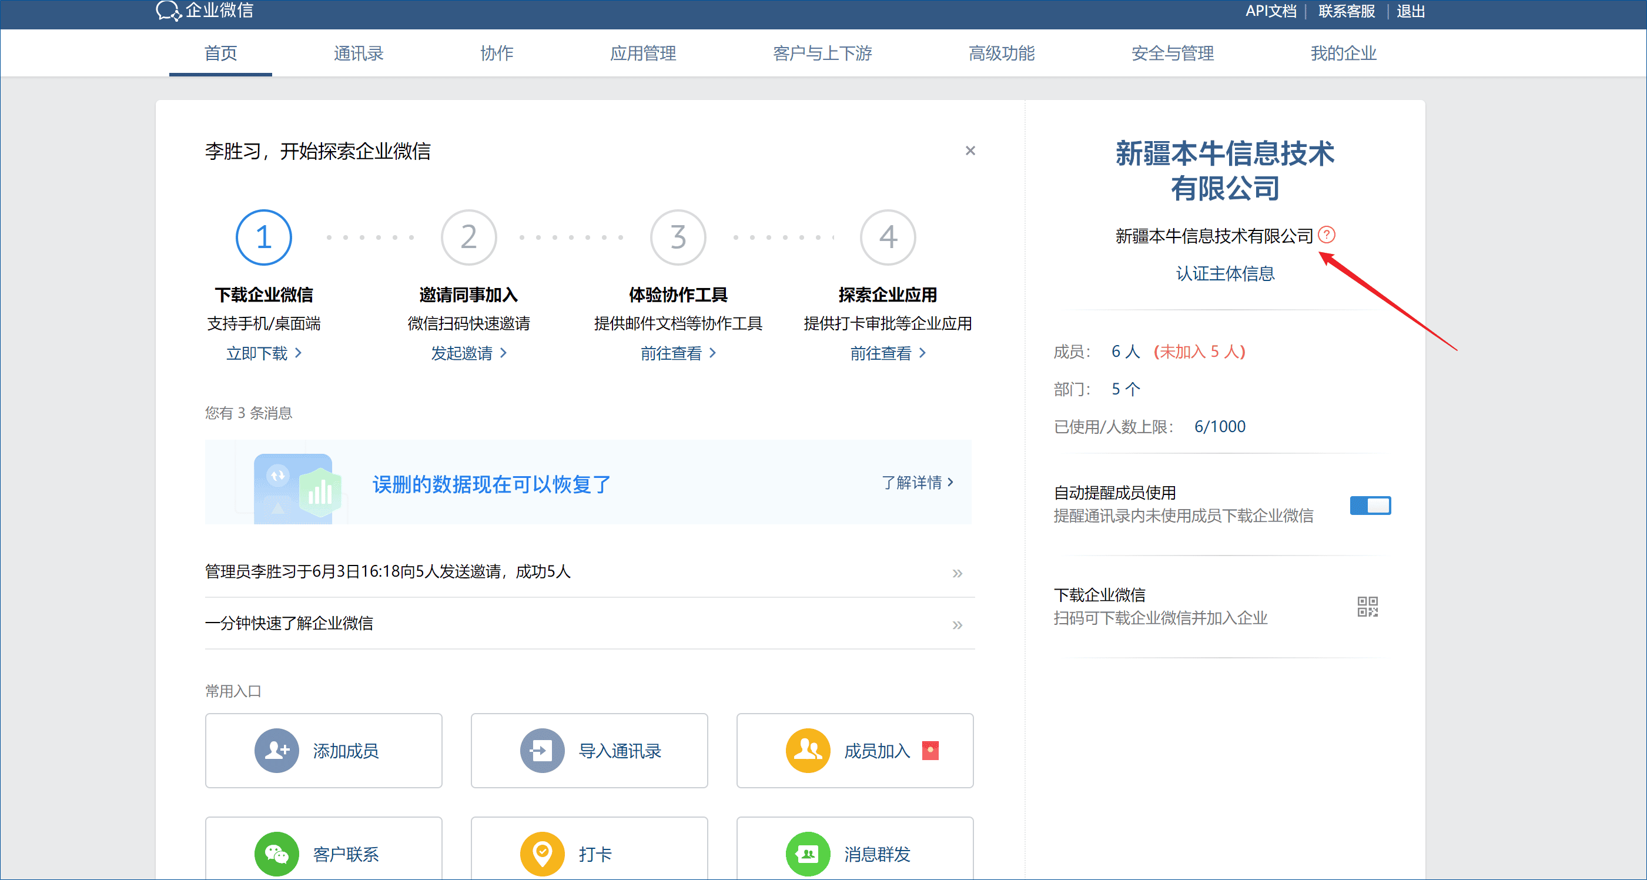Open the QR code icon for 下载企业微信
Viewport: 1647px width, 880px height.
pyautogui.click(x=1368, y=606)
